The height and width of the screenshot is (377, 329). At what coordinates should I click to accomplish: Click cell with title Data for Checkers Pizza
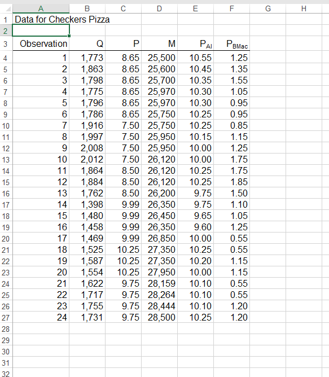pyautogui.click(x=62, y=19)
